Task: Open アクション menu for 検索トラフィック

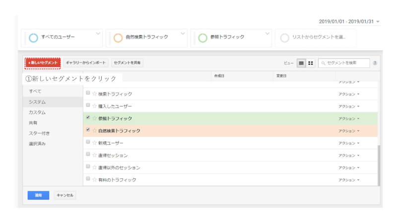Action: coord(349,94)
